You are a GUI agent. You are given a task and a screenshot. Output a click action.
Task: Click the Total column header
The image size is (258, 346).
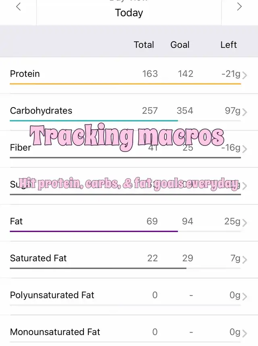[x=144, y=45]
